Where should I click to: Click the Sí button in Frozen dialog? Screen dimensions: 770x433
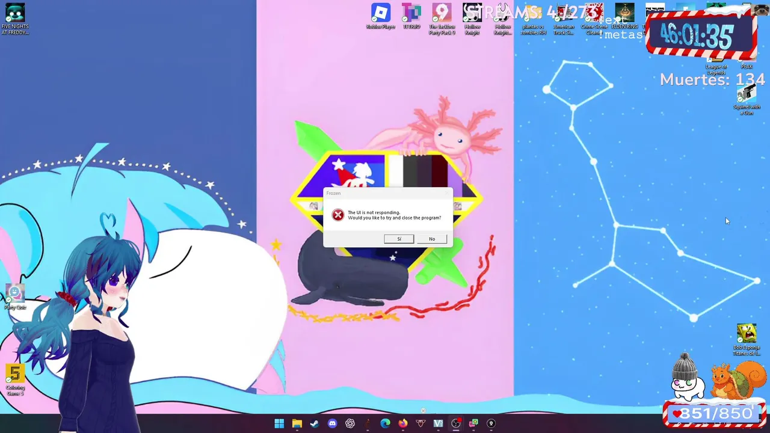point(399,239)
